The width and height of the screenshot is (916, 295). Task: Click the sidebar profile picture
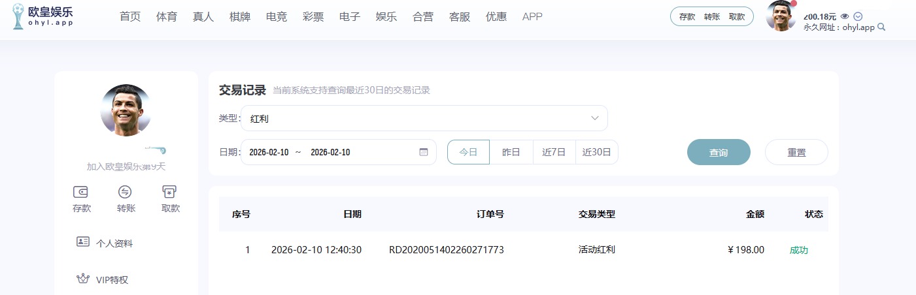(x=126, y=110)
